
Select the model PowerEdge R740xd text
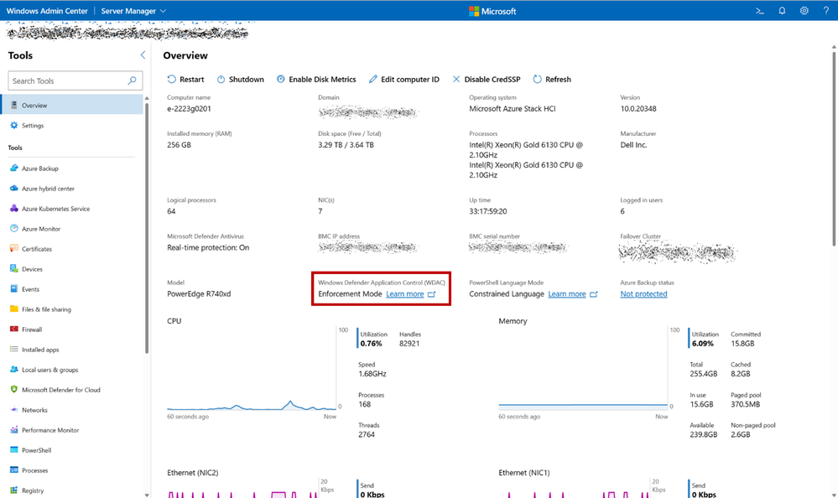(199, 294)
